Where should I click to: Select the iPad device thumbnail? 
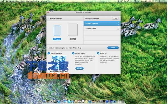click(x=73, y=30)
